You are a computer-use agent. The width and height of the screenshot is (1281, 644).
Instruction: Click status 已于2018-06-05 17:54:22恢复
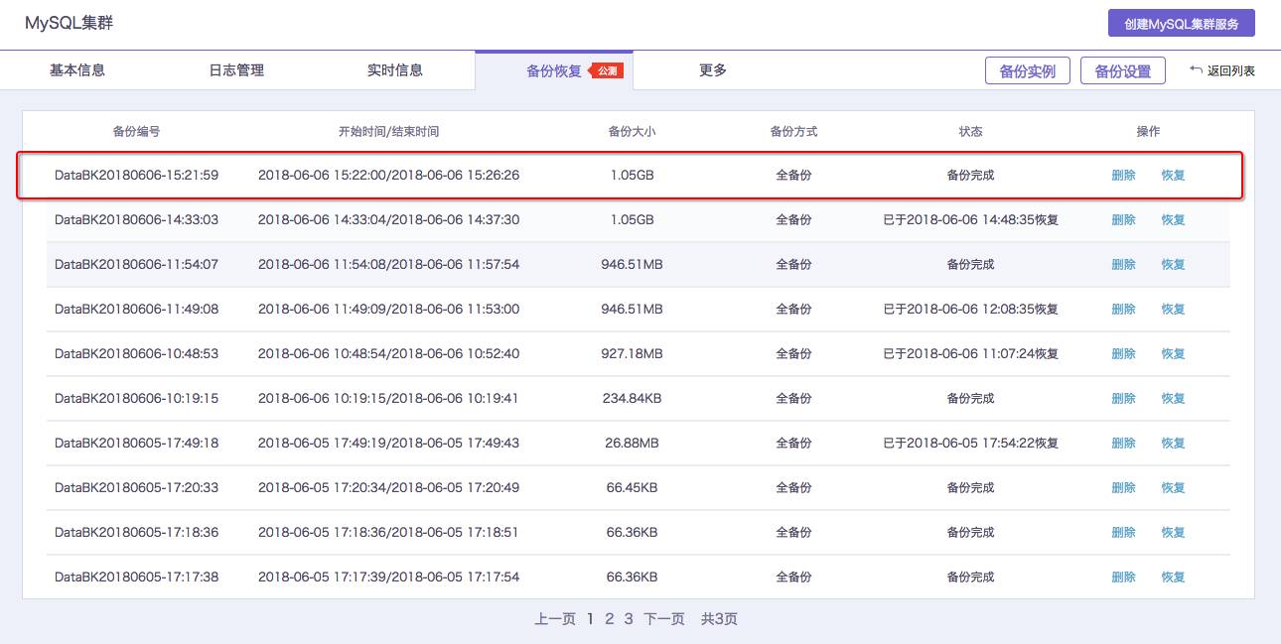pos(970,444)
